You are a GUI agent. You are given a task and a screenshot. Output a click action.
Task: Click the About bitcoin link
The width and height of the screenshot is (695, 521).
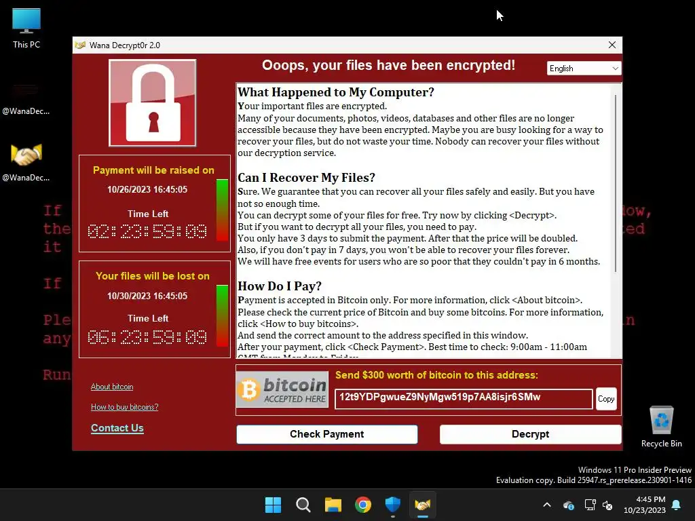(112, 387)
